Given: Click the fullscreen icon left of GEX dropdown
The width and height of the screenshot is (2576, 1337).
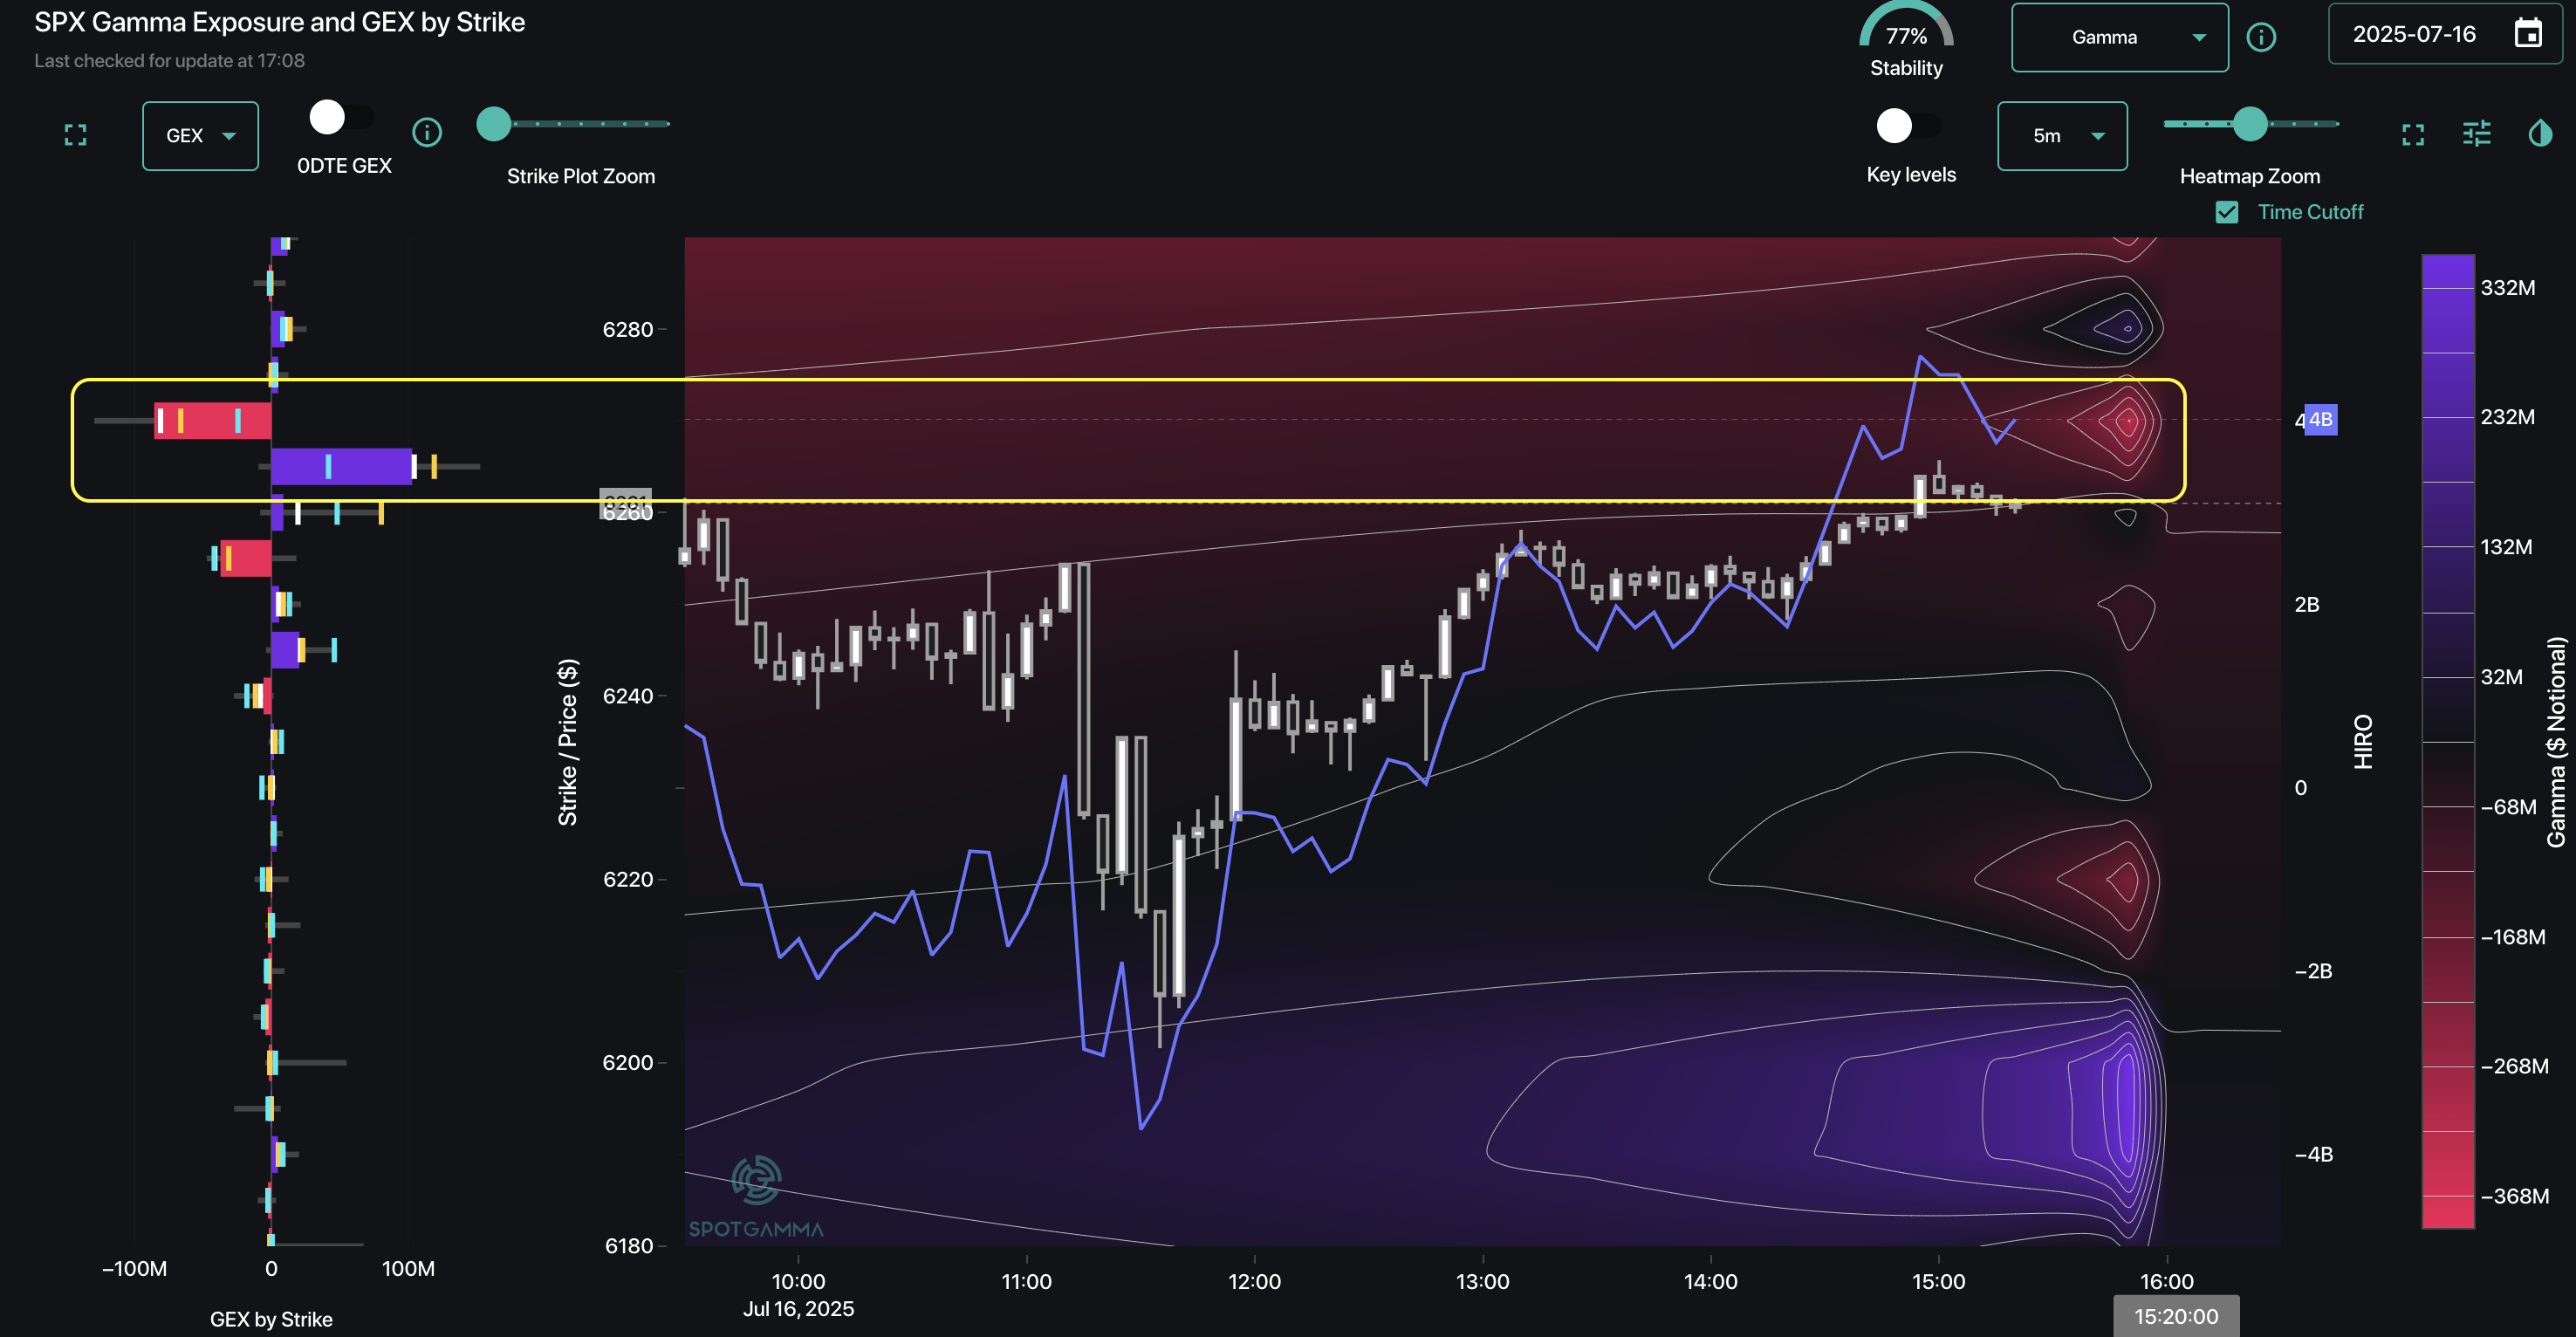Looking at the screenshot, I should (x=75, y=135).
